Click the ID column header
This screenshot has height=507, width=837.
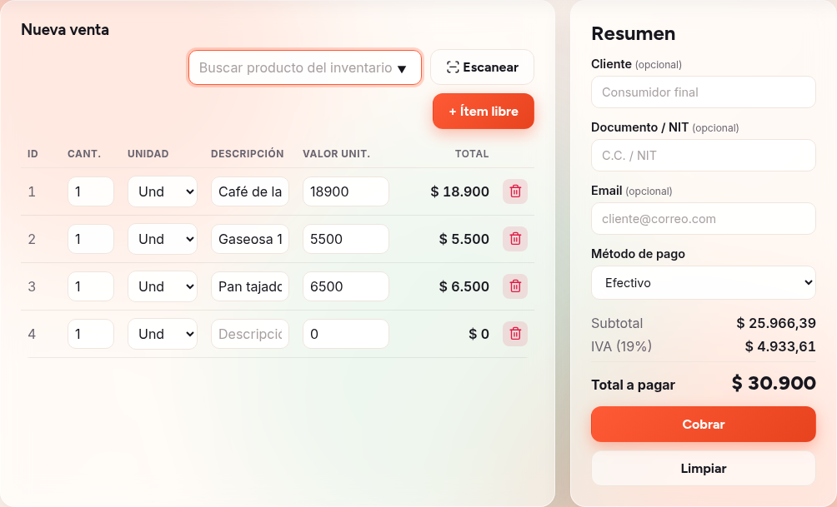[x=33, y=153]
